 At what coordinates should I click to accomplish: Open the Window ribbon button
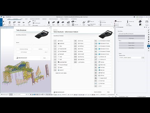pos(147,23)
